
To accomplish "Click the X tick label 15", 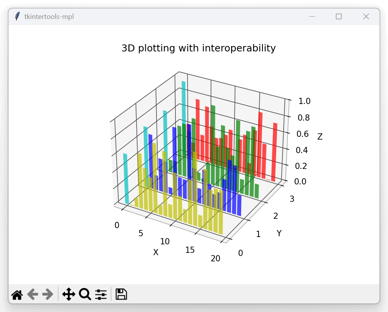I will click(x=190, y=250).
